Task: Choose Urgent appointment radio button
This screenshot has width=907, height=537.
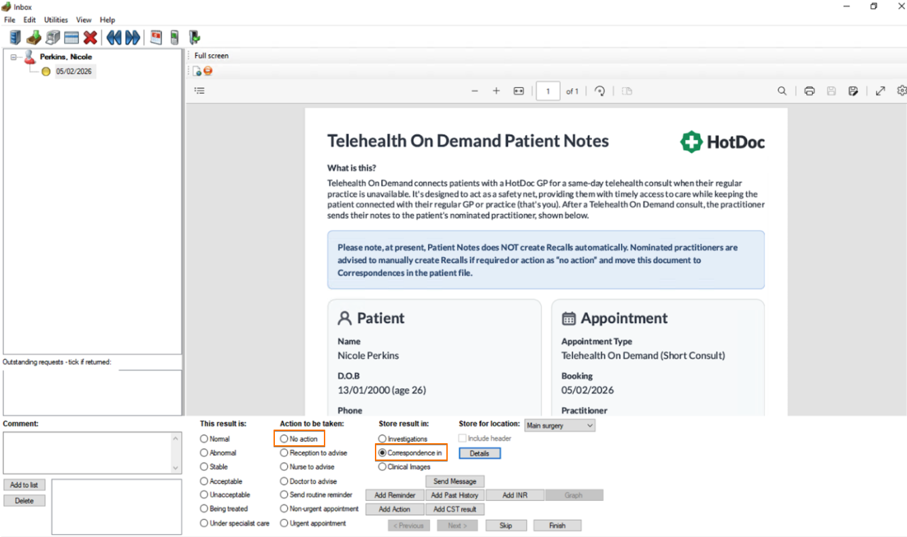Action: 284,523
